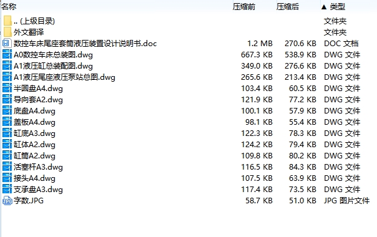Viewport: 377px width, 237px height.
Task: Click the 外文翻译 folder icon
Action: coord(7,32)
